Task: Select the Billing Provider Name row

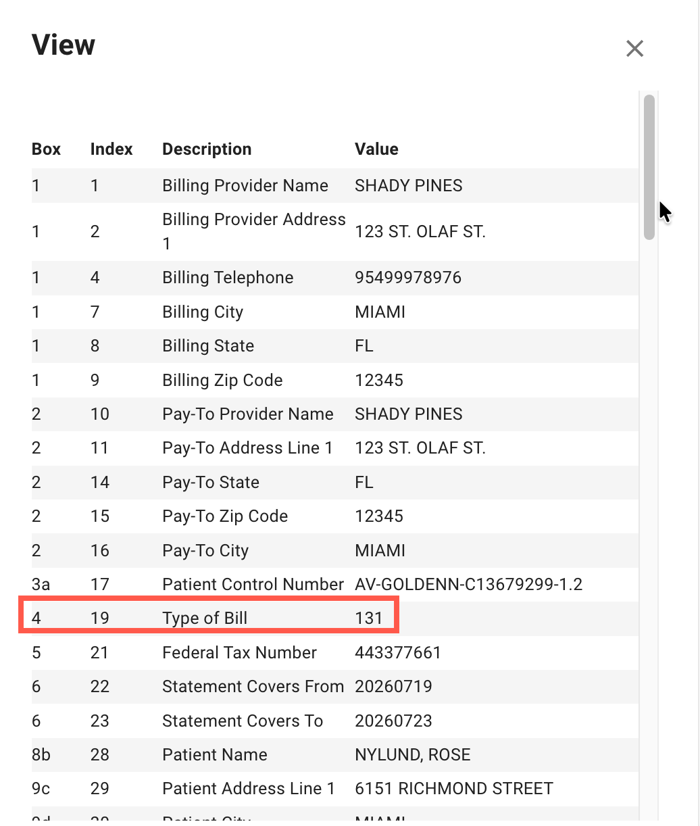Action: pos(335,186)
